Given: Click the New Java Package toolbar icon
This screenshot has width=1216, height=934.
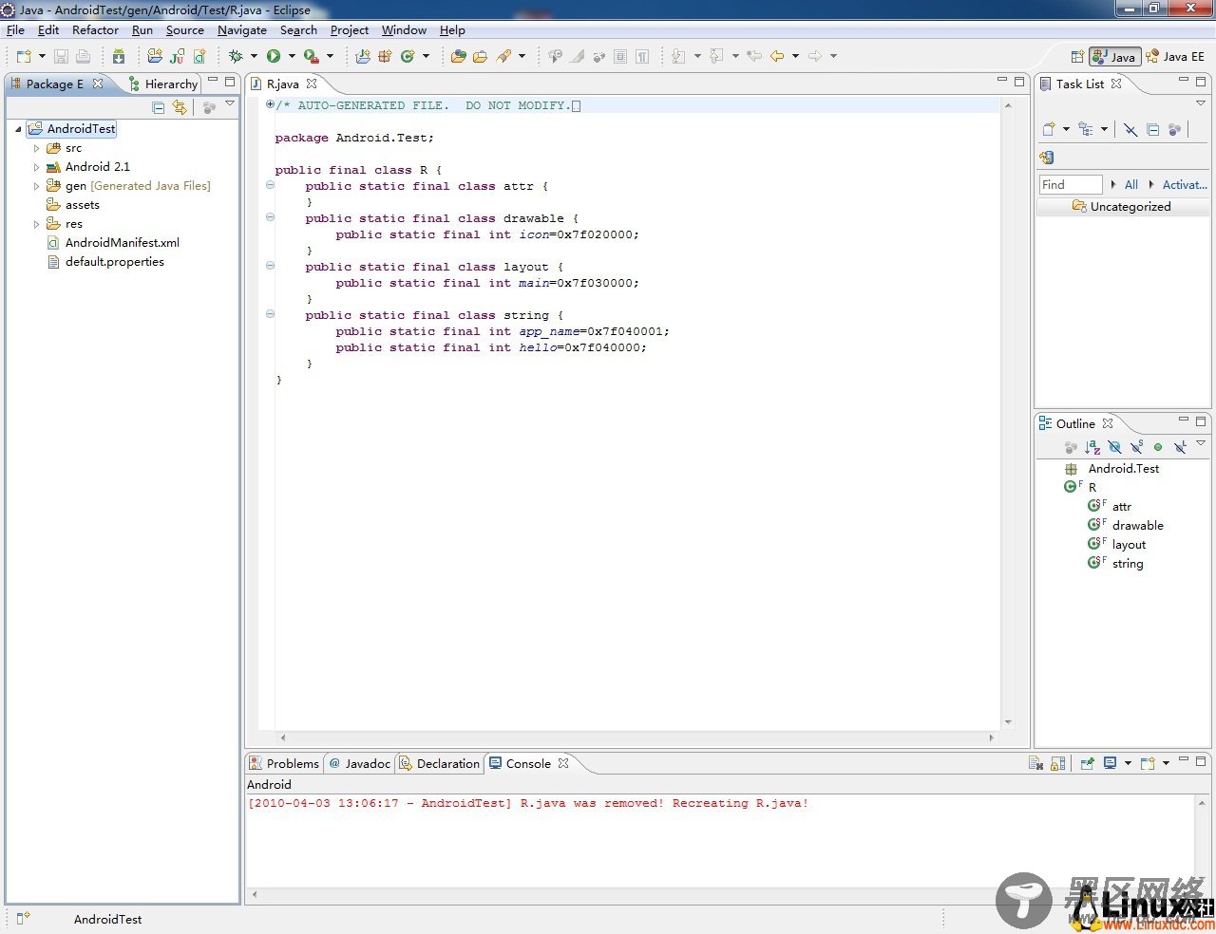Looking at the screenshot, I should (x=385, y=56).
